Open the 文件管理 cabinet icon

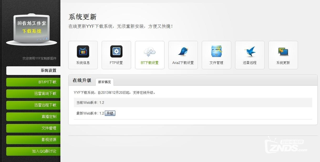click(x=216, y=52)
